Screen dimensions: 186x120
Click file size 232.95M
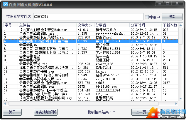click(84, 37)
